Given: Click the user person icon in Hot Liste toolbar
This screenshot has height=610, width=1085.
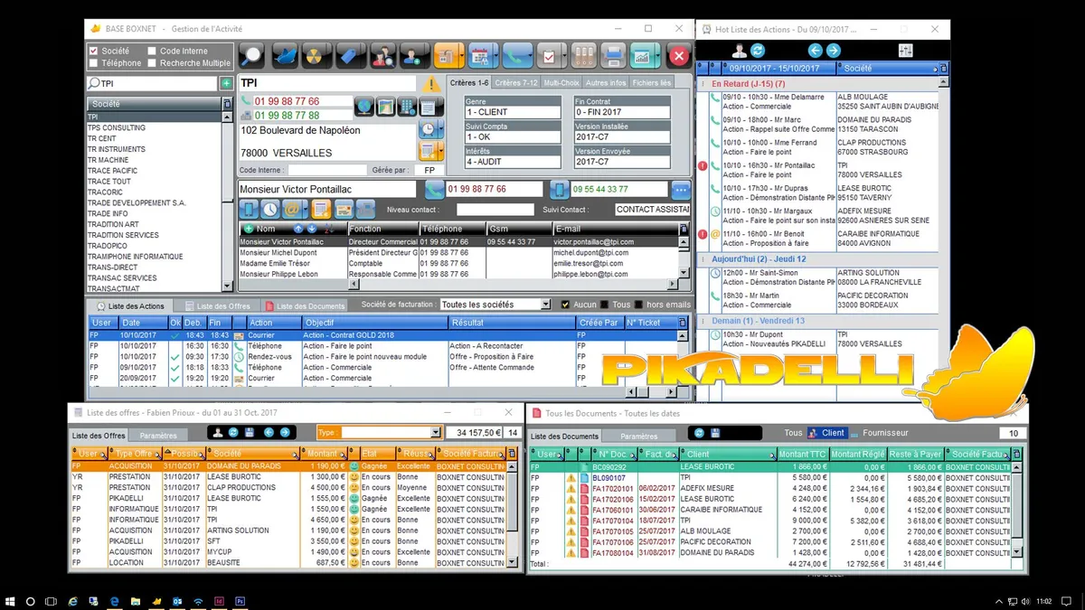Looking at the screenshot, I should pos(740,51).
